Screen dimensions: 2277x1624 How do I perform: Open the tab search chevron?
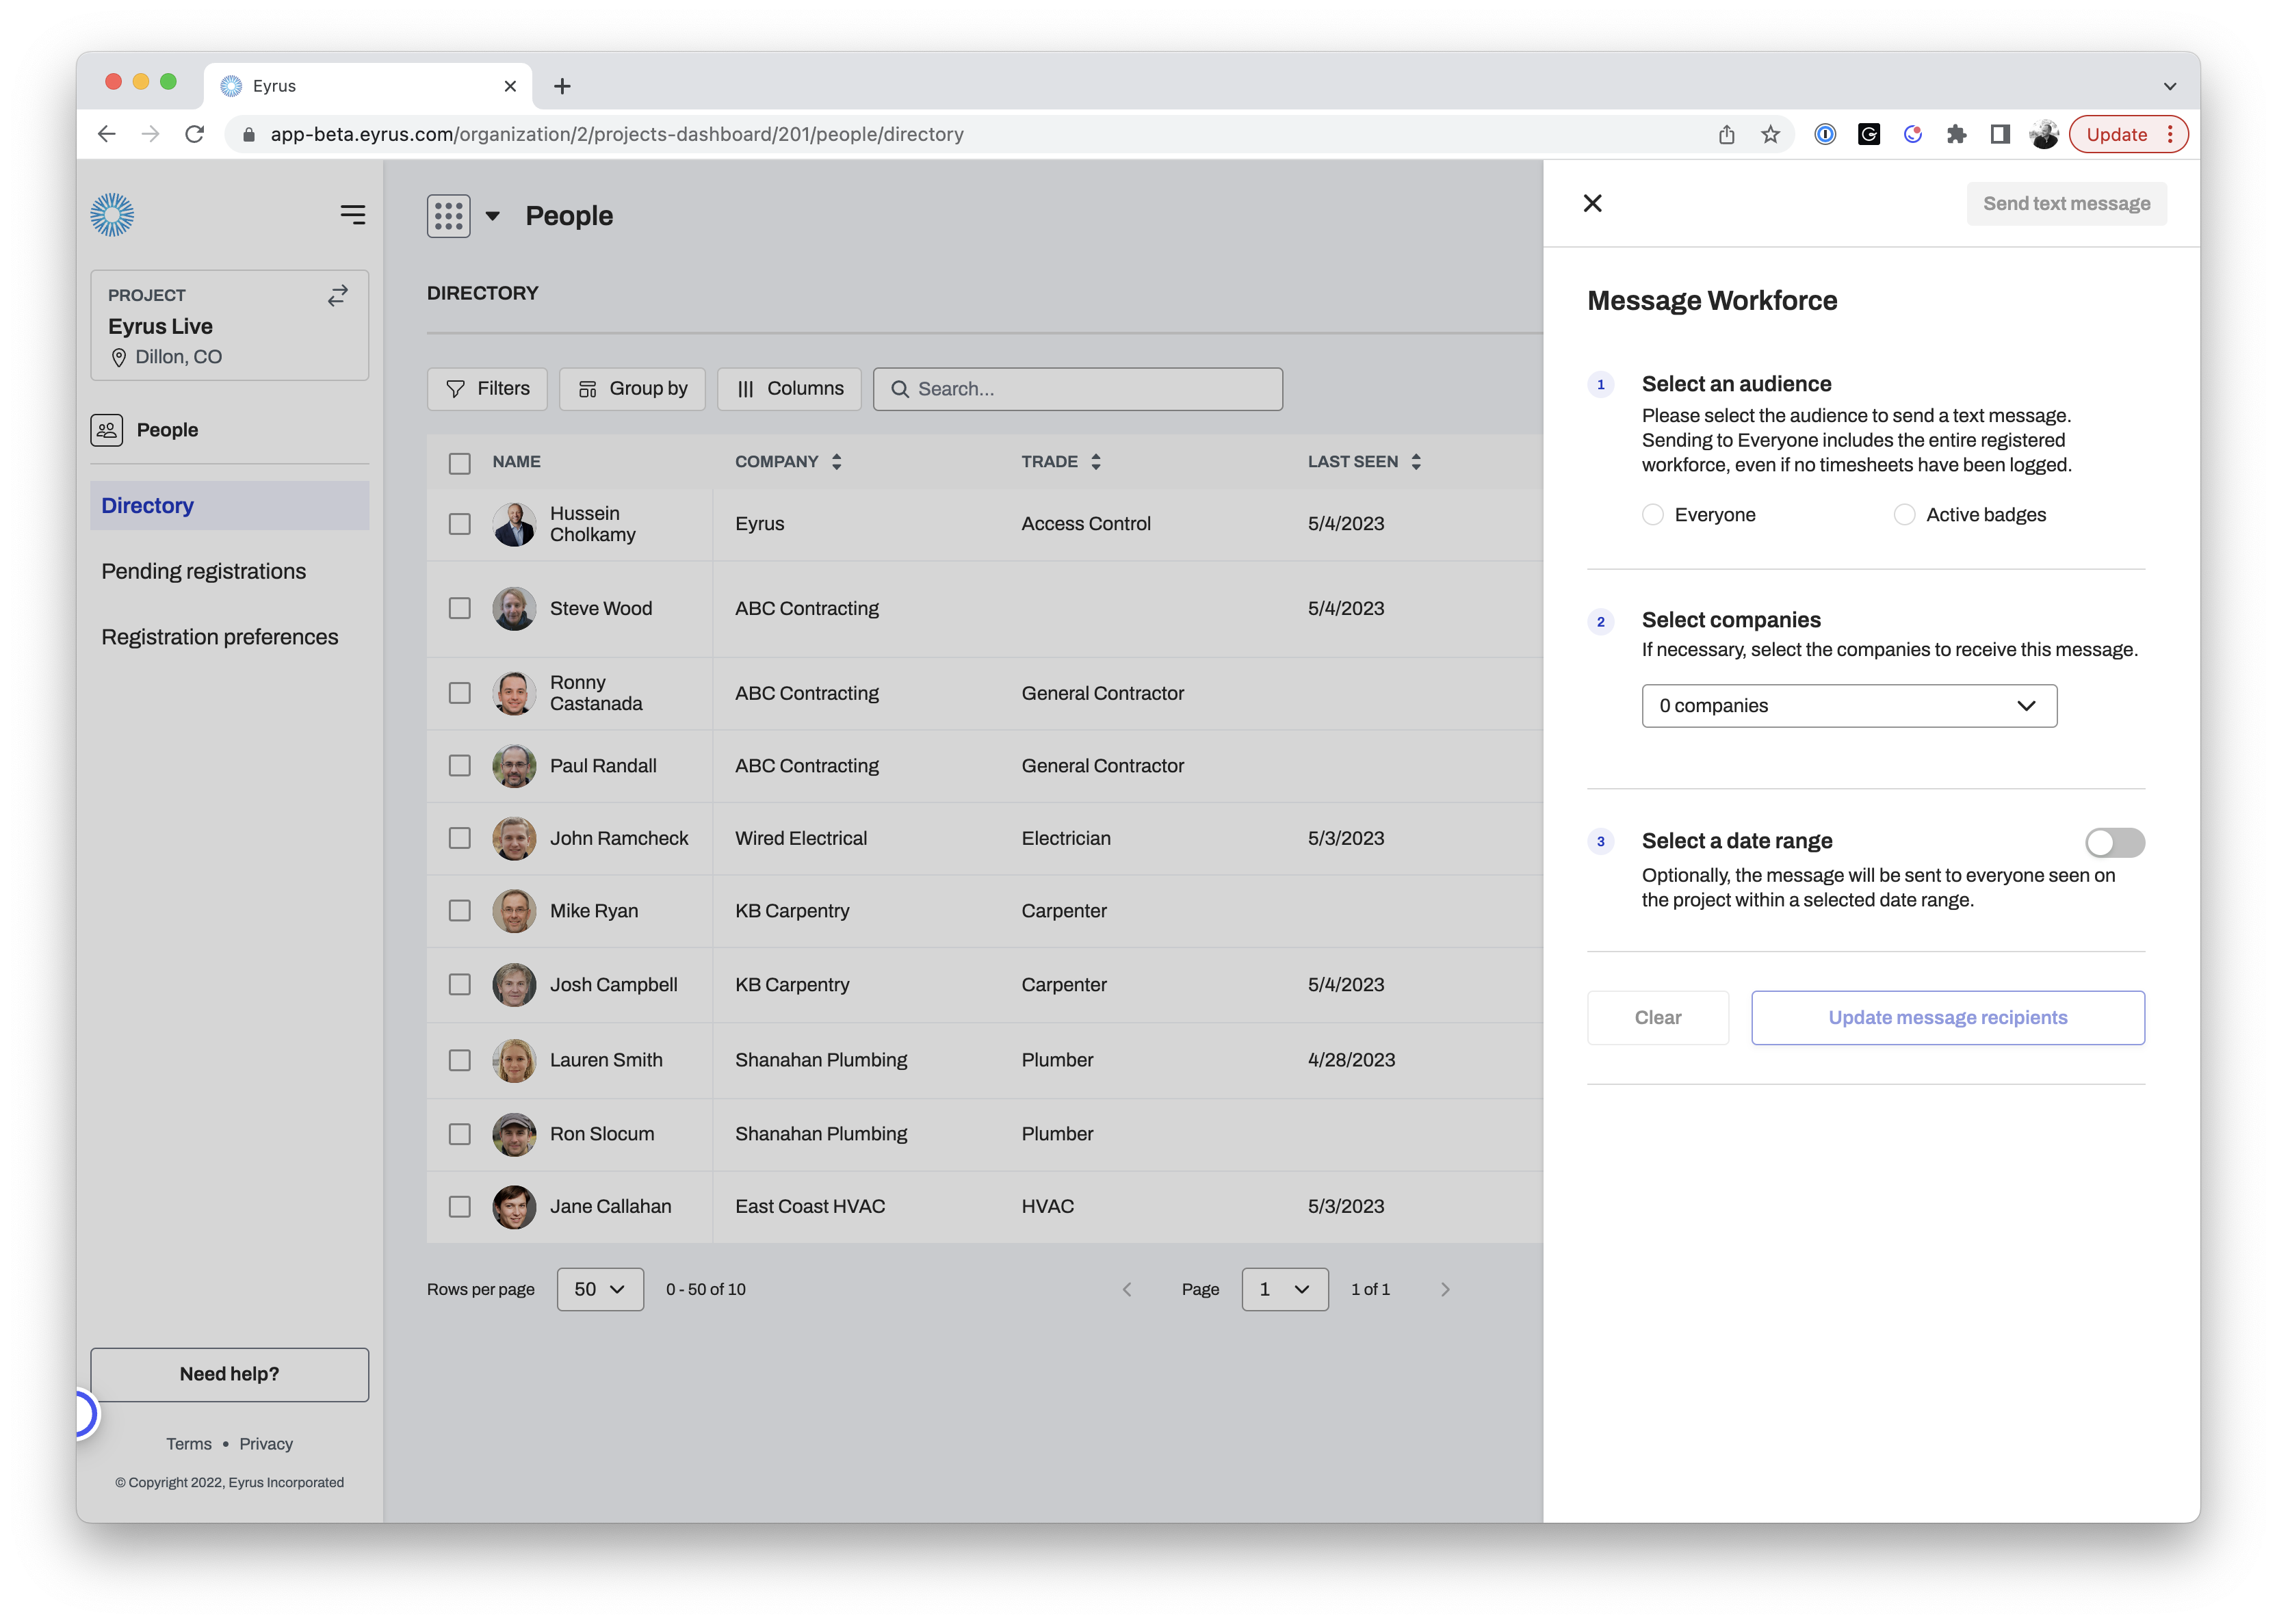[2169, 86]
